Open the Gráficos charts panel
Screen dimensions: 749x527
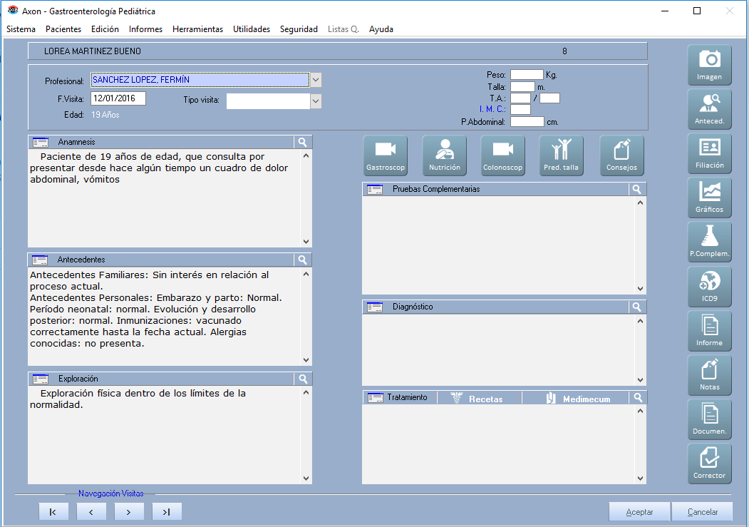click(709, 197)
